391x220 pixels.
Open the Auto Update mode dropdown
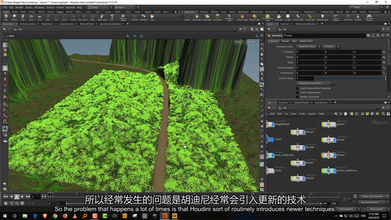pos(378,209)
